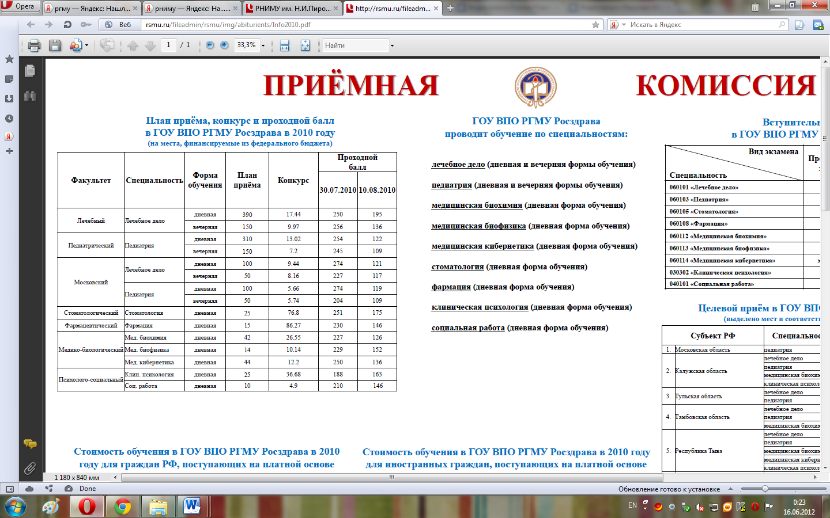Switch to the 'ргму — Яндекс' tab
This screenshot has height=518, width=830.
(x=92, y=9)
